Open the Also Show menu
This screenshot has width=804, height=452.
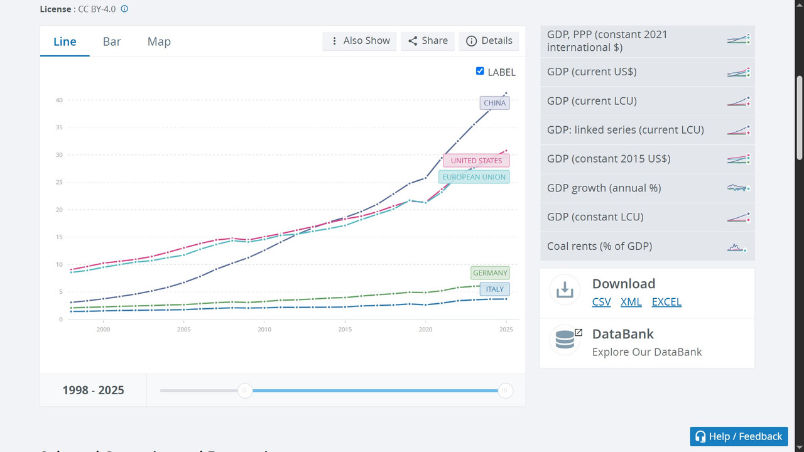(x=360, y=41)
